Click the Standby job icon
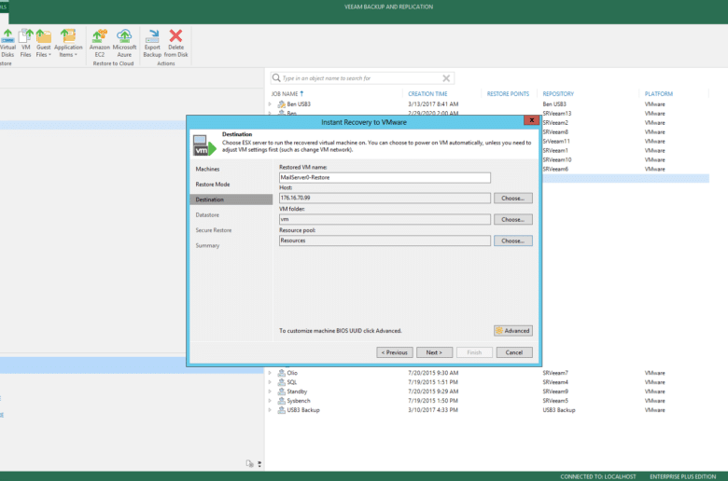Image resolution: width=728 pixels, height=481 pixels. click(x=281, y=392)
